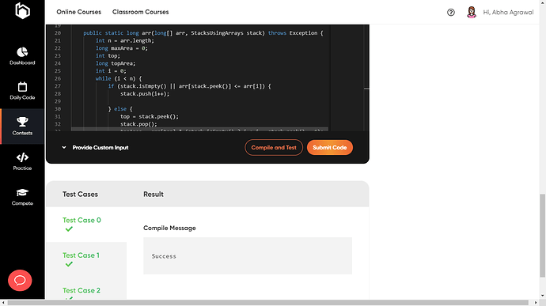Click the Compile Message heading

tap(169, 228)
